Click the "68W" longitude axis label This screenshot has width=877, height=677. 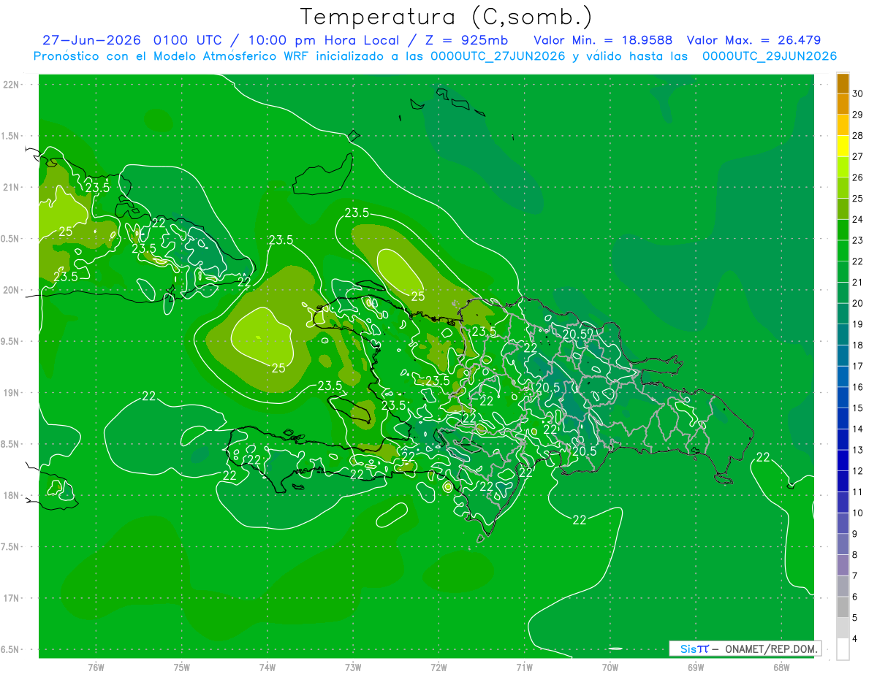781,667
